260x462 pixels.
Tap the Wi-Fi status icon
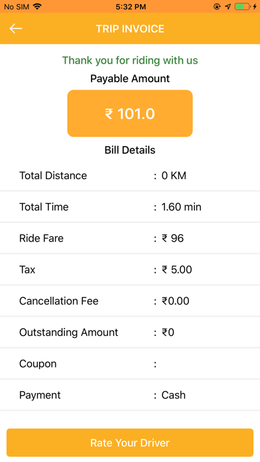(x=37, y=7)
